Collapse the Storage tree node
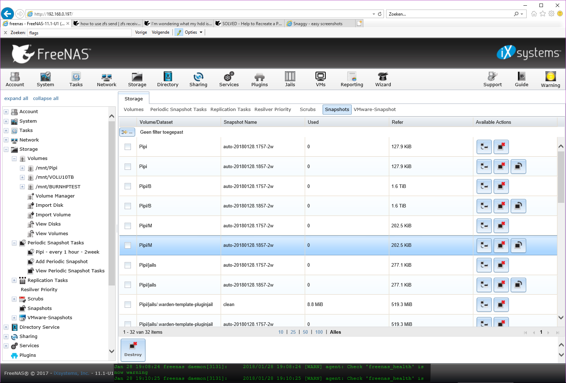The image size is (566, 383). click(x=6, y=149)
